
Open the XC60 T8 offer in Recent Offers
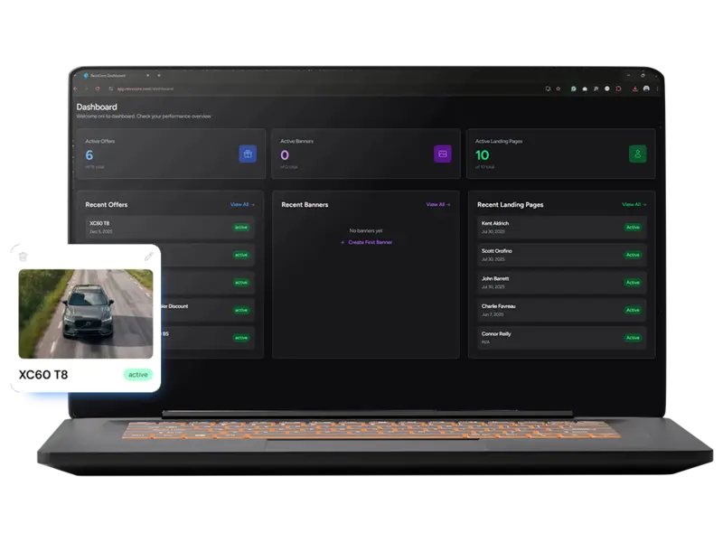click(169, 227)
